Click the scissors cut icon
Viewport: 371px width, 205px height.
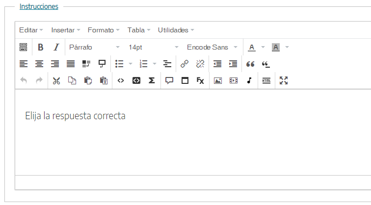click(x=56, y=80)
